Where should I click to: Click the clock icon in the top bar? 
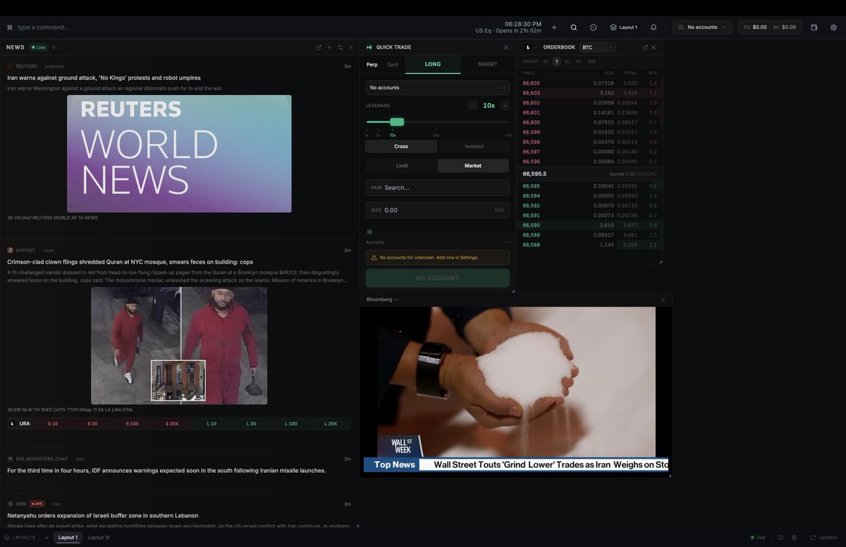[x=593, y=27]
